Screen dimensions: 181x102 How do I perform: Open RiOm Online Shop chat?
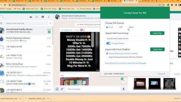[26, 65]
